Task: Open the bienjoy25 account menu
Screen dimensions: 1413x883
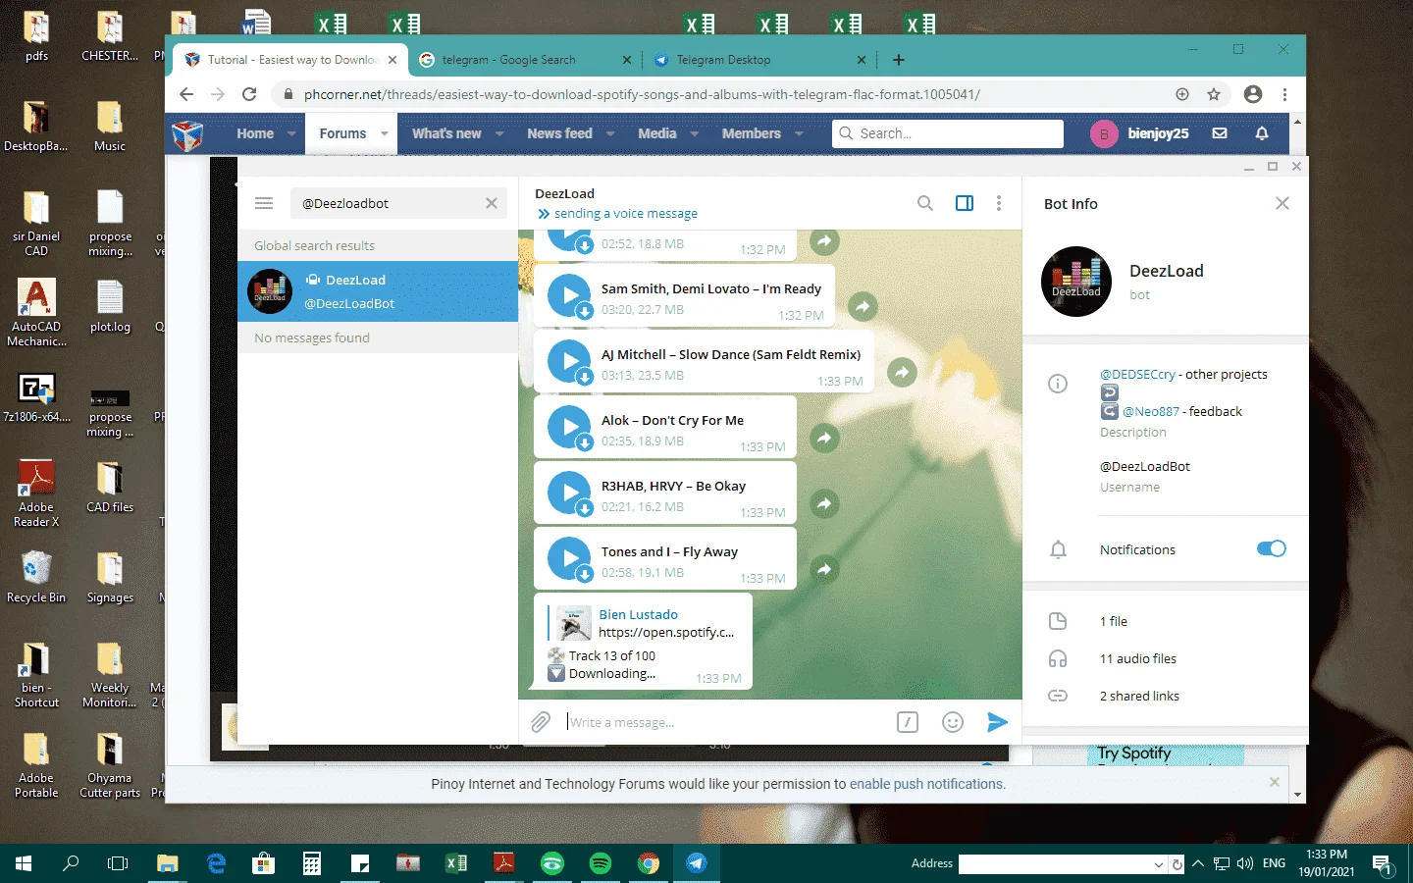Action: (x=1140, y=133)
